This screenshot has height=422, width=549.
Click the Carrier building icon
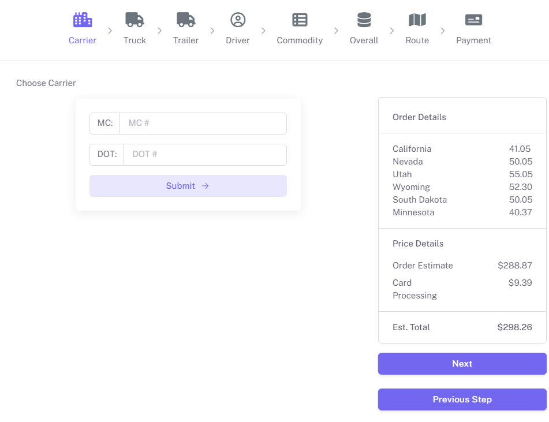83,20
